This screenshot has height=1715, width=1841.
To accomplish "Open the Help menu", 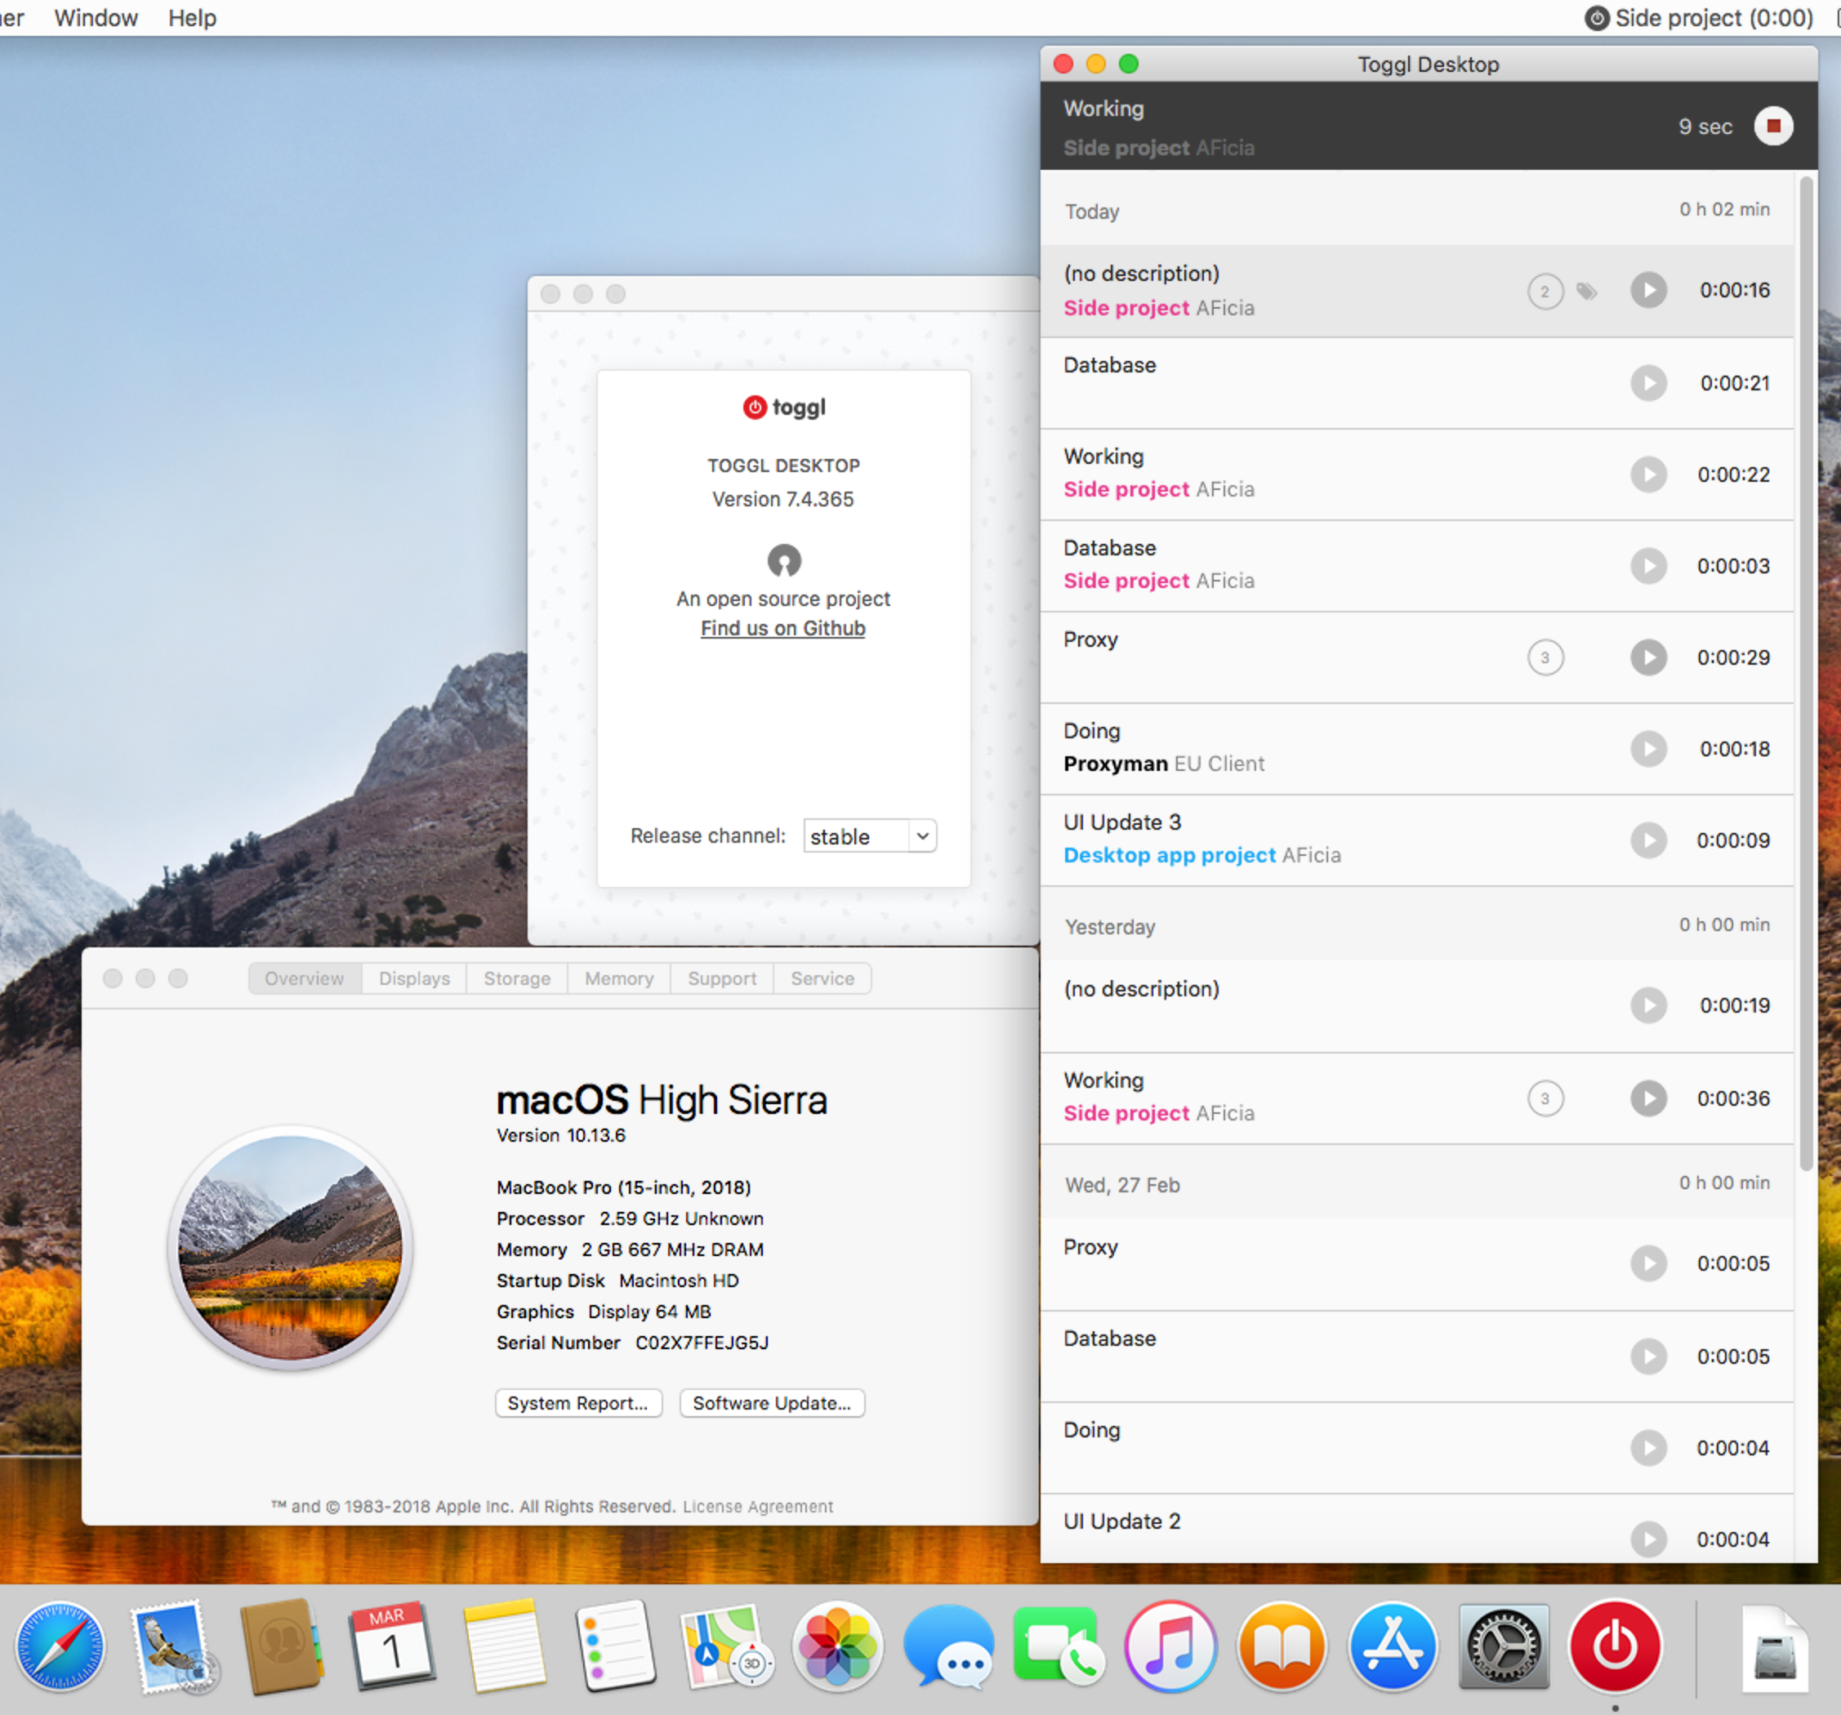I will (192, 18).
